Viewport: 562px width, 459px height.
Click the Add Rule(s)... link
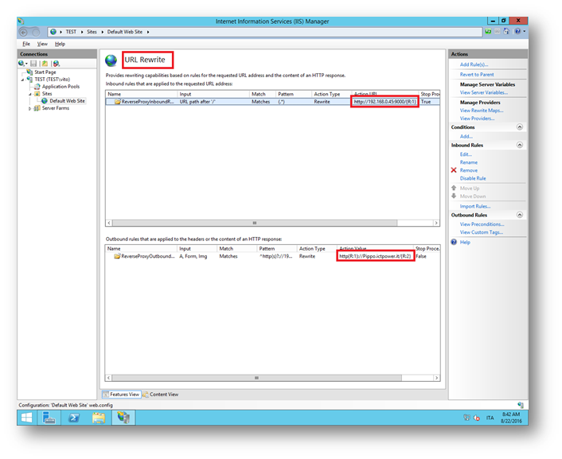click(x=474, y=64)
